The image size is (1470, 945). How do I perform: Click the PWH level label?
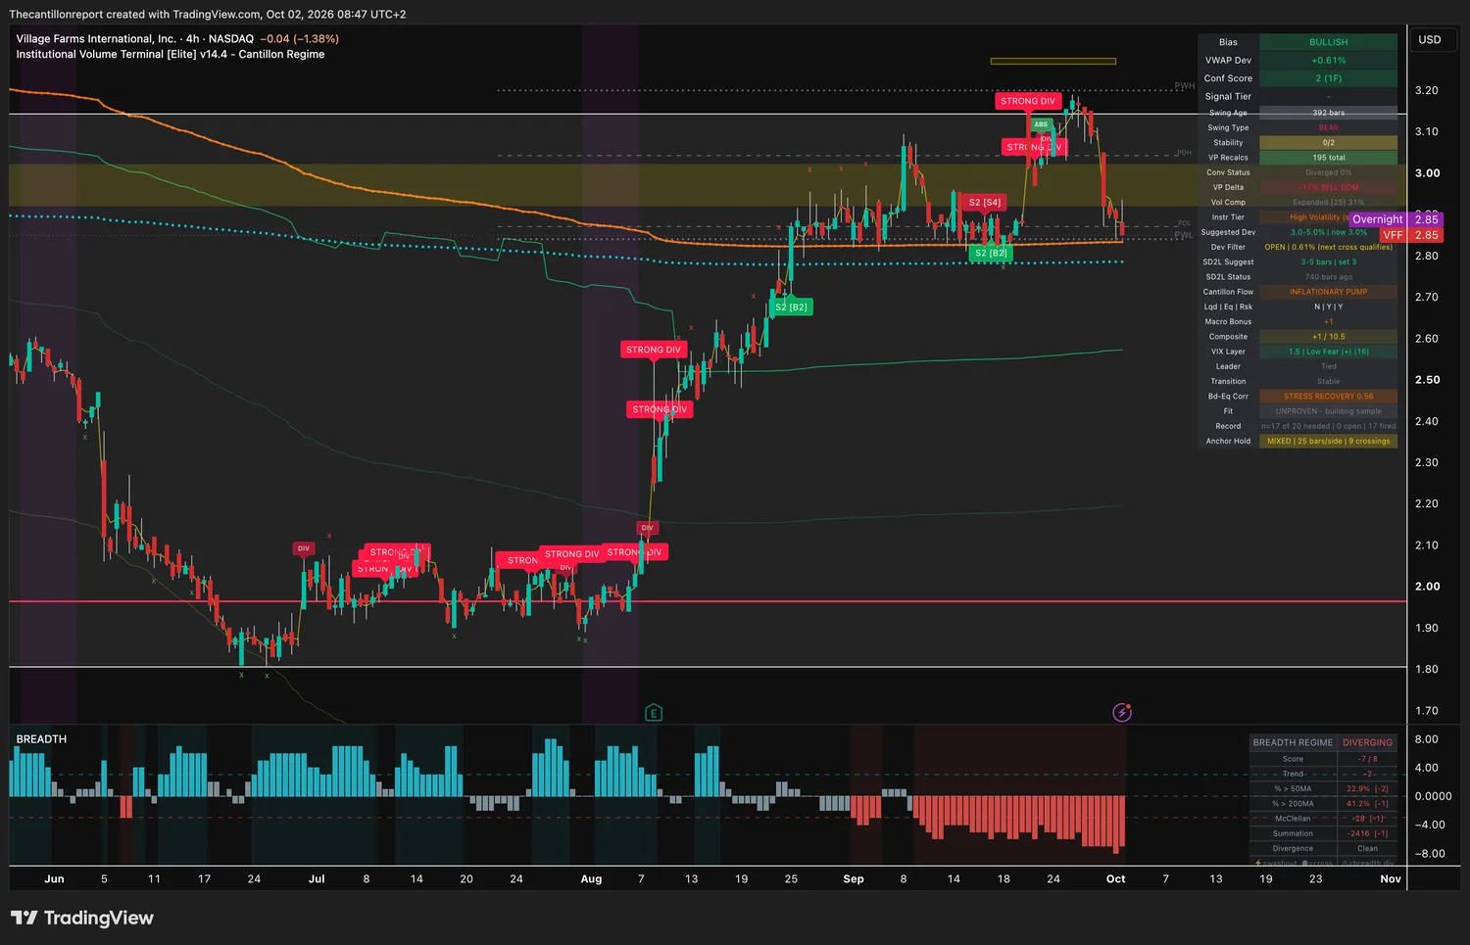(1185, 86)
